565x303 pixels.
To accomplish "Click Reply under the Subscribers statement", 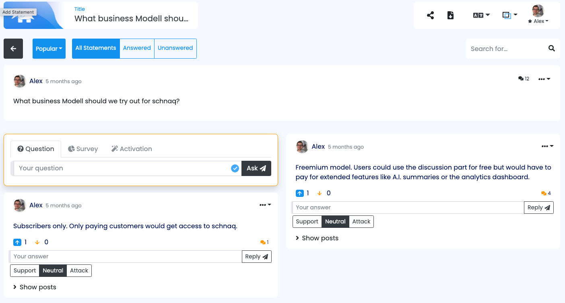I will [256, 256].
